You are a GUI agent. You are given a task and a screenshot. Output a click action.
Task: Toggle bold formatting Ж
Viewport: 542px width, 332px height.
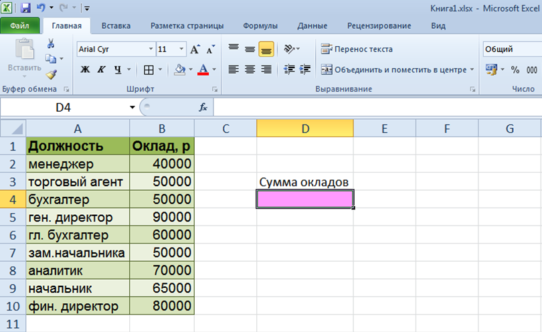[x=85, y=70]
